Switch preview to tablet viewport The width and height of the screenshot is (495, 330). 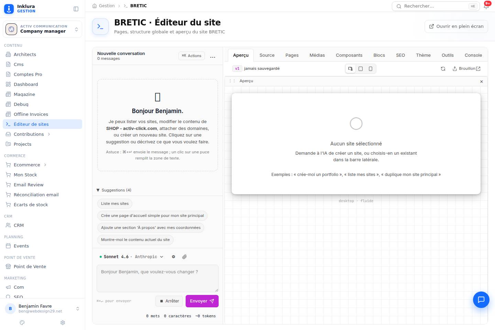tap(361, 69)
